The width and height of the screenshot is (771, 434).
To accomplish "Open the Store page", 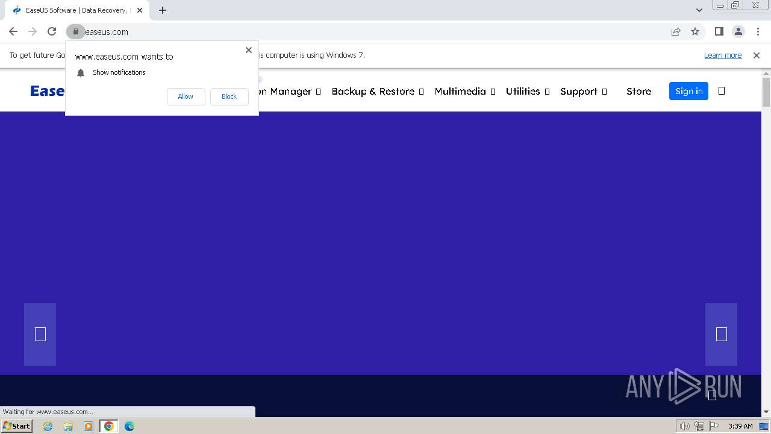I will click(x=638, y=92).
